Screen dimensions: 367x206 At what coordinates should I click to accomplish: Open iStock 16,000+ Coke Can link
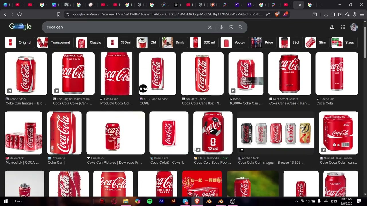pos(246,103)
